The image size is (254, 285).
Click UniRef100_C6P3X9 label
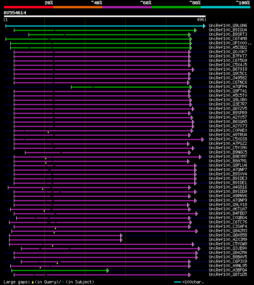click(x=228, y=261)
